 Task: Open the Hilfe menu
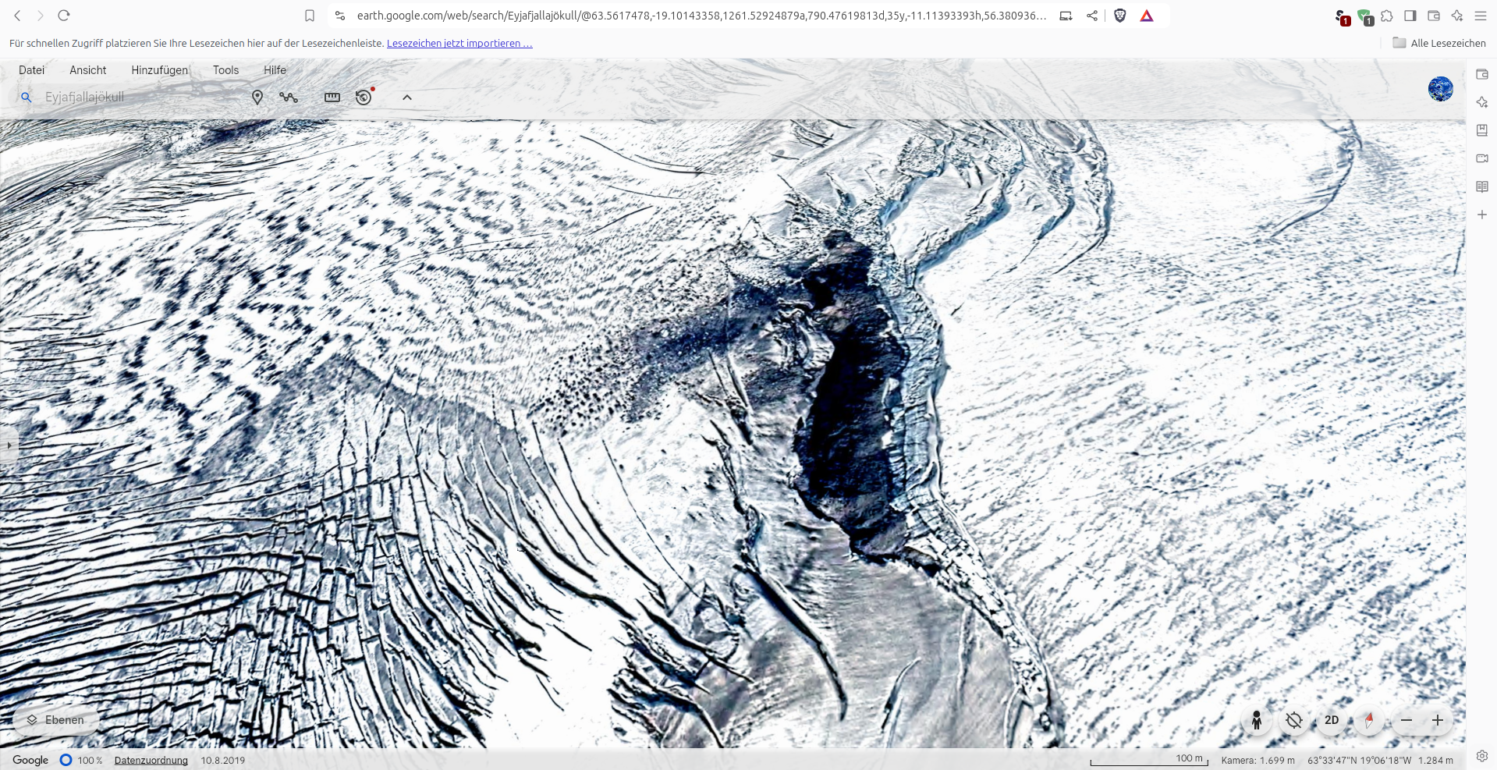[275, 70]
